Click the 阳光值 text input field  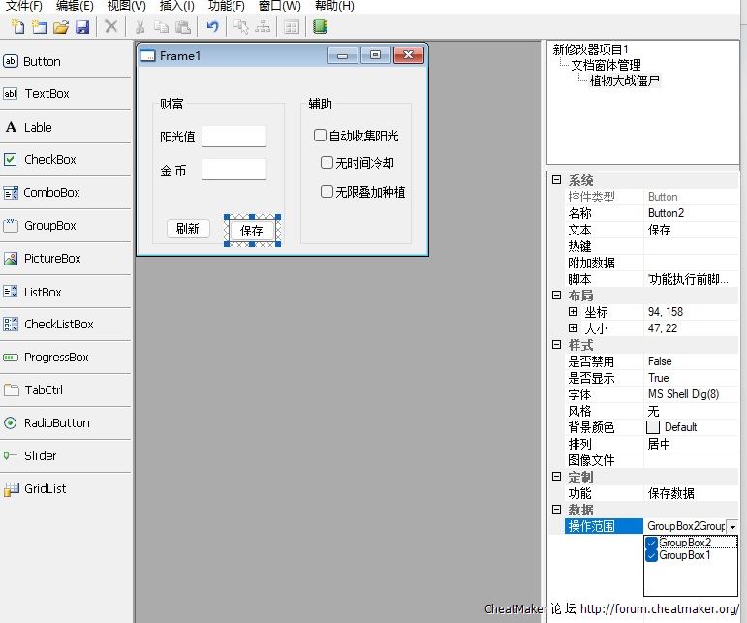[234, 137]
